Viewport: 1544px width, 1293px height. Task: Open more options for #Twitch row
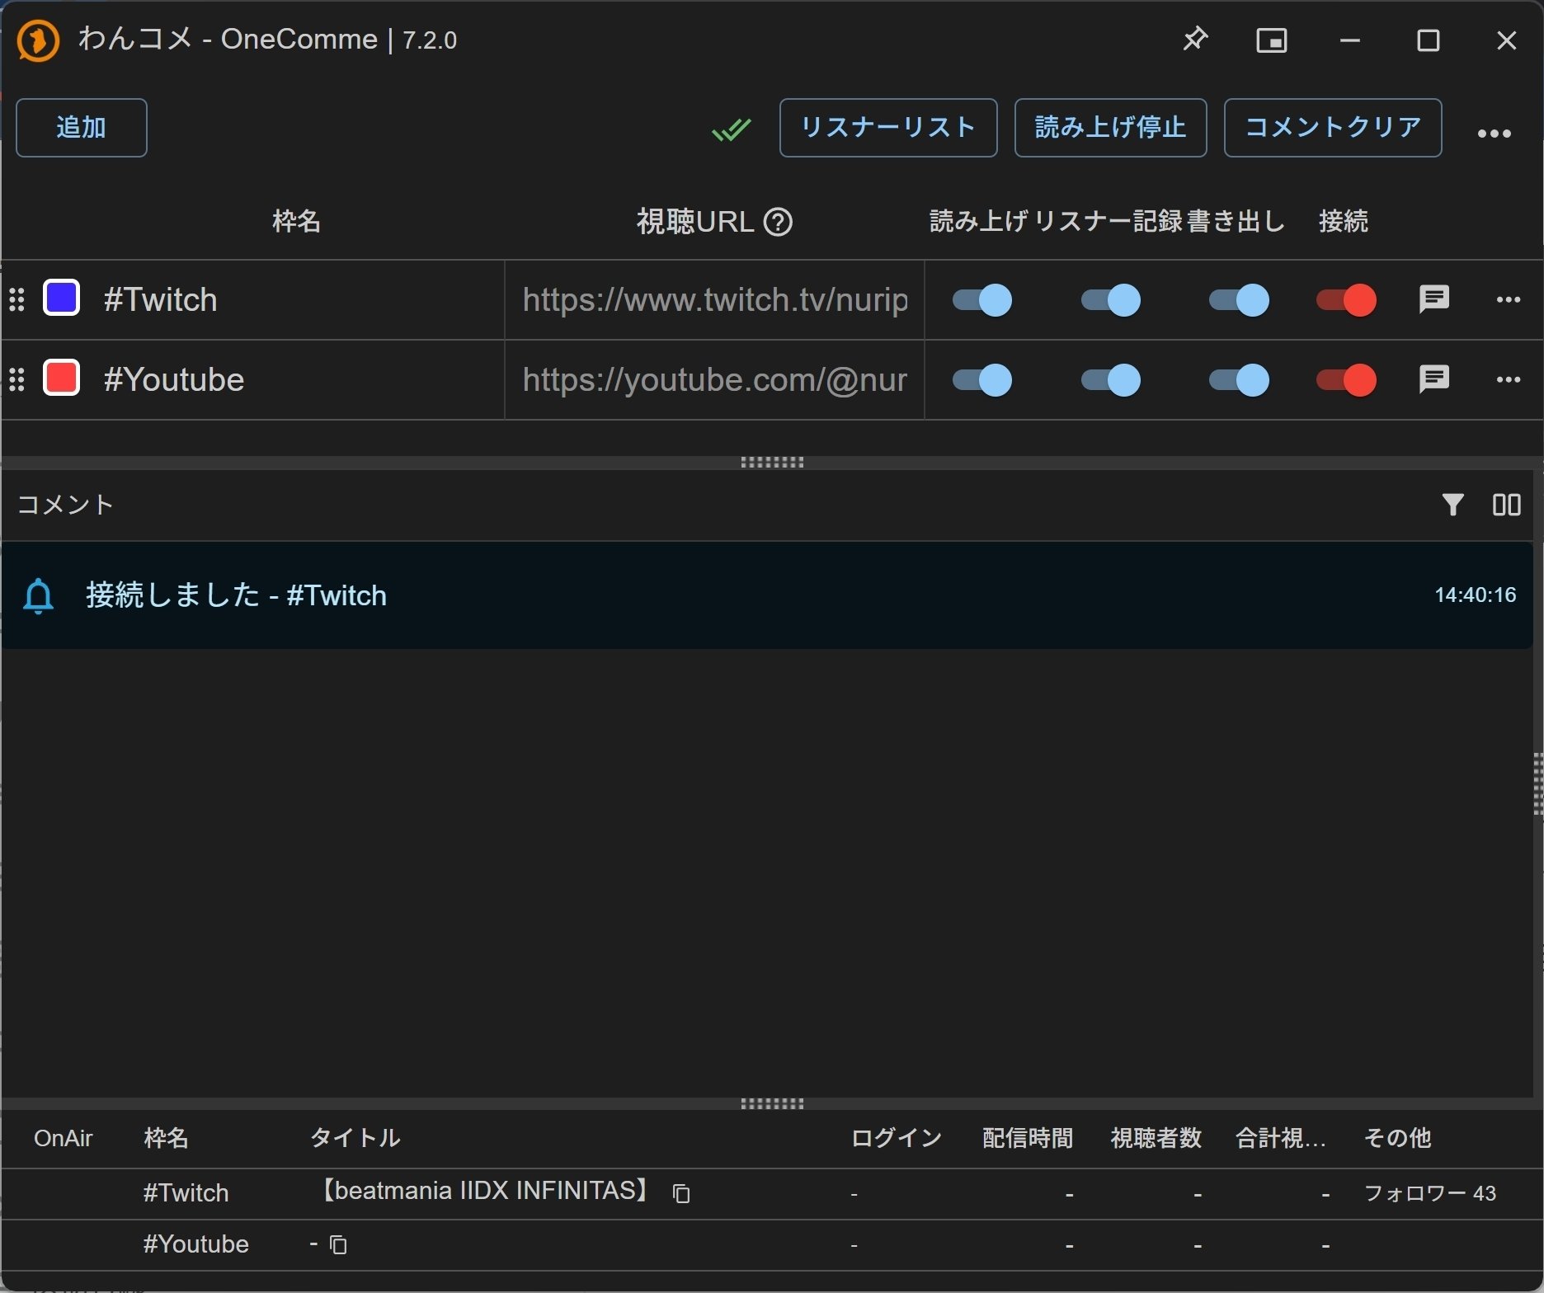(1508, 299)
